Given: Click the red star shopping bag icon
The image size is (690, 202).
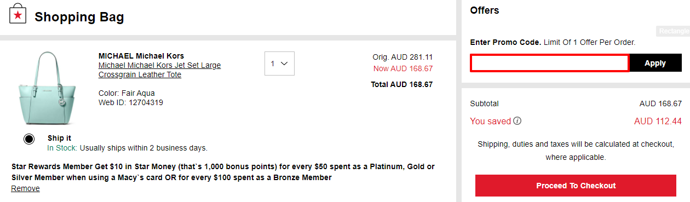Looking at the screenshot, I should point(18,14).
